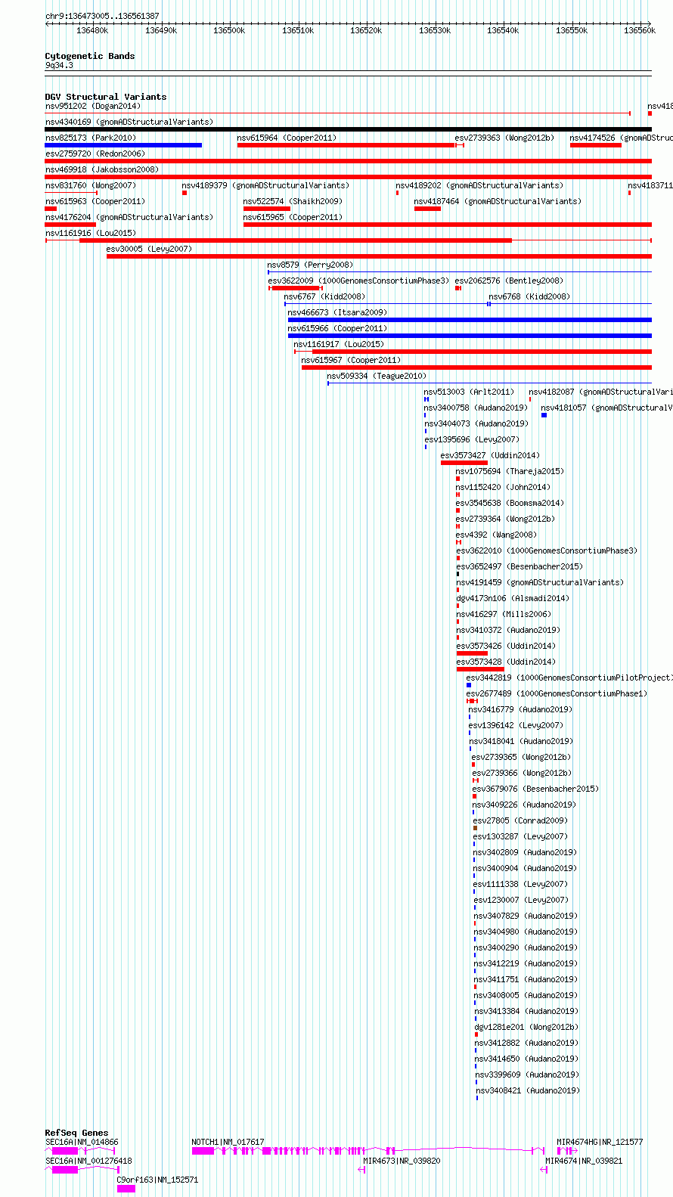Select esv3622009 1000GenomesConsortiumPhase3 variant

[296, 288]
